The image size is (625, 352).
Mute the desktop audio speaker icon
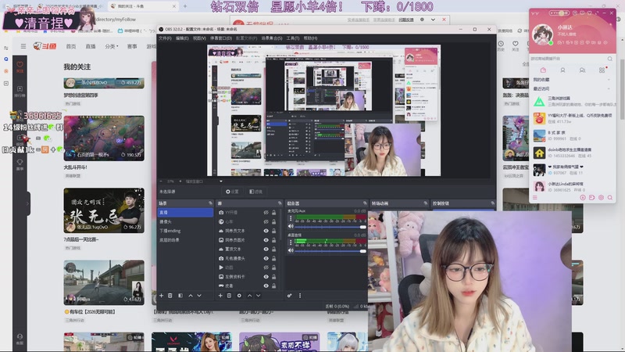[x=291, y=250]
